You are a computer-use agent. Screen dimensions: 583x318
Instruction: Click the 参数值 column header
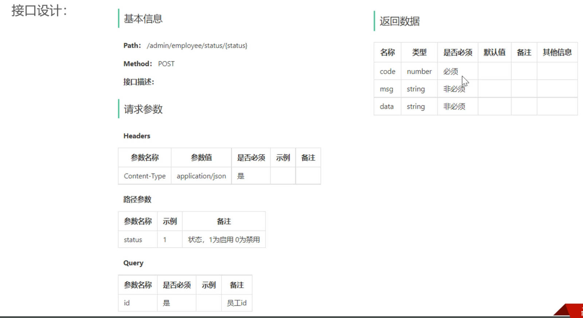(201, 158)
